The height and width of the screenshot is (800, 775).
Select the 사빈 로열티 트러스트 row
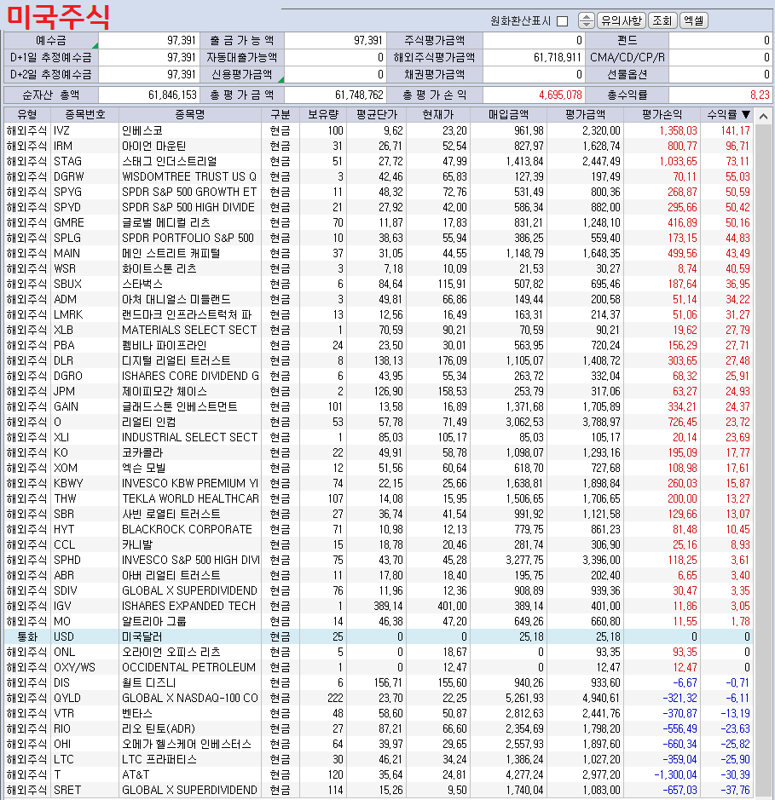click(x=379, y=514)
